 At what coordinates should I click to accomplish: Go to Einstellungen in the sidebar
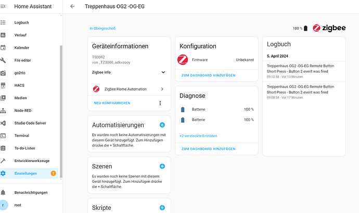pyautogui.click(x=25, y=173)
